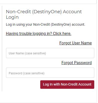Submit the form via the crimson login button
Image resolution: width=98 pixels, height=103 pixels.
67,85
